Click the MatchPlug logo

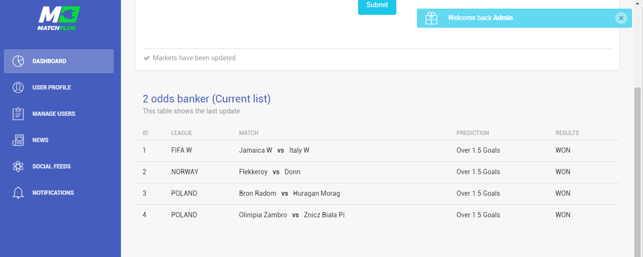[x=58, y=19]
